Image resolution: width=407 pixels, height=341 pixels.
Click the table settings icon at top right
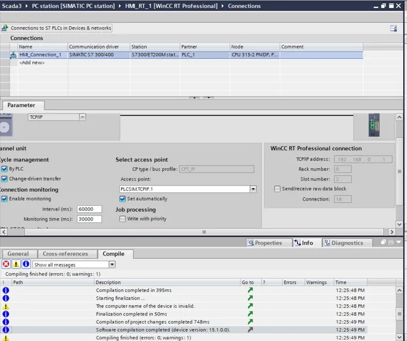pos(393,28)
